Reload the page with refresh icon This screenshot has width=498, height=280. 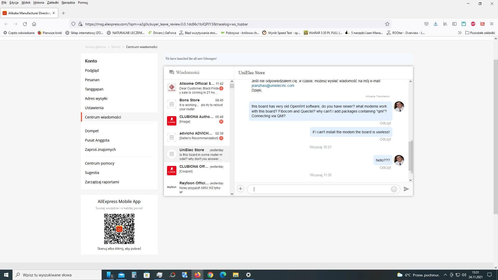point(25,24)
